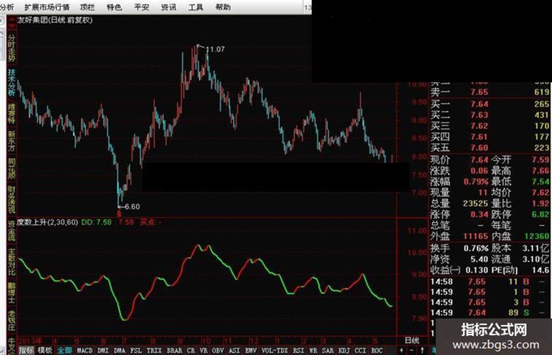Image resolution: width=552 pixels, height=355 pixels.
Task: Switch to the SAR indicator
Action: click(x=327, y=350)
